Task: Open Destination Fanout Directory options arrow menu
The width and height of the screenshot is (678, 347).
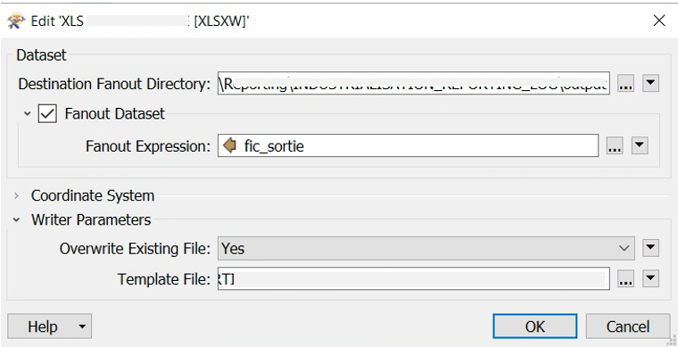Action: 650,83
